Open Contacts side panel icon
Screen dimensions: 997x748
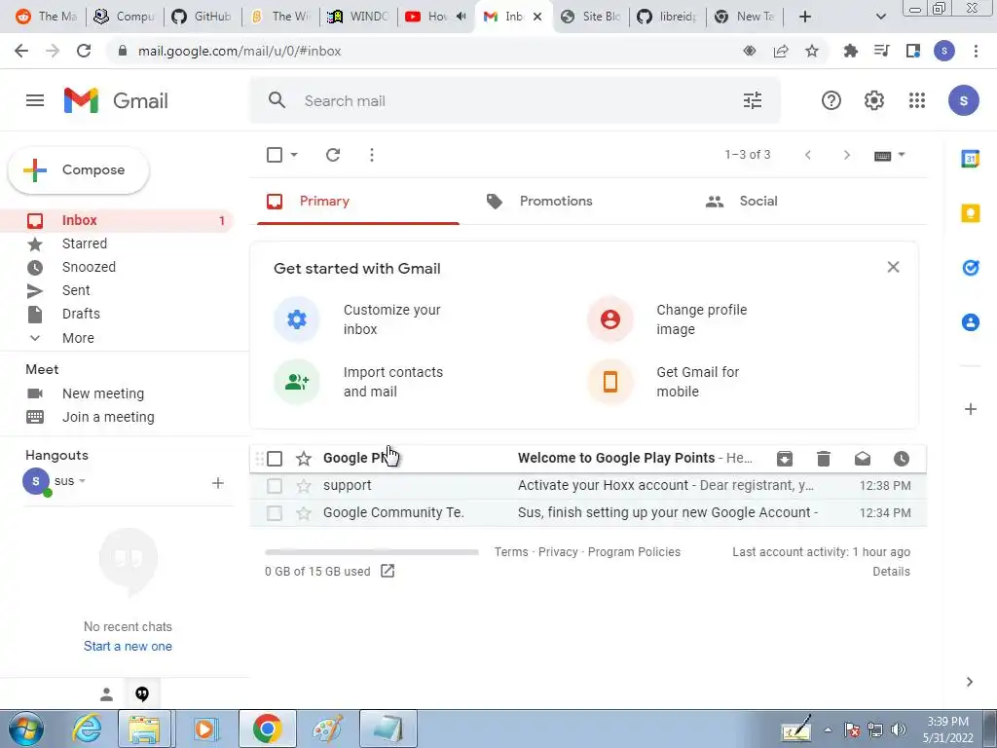pos(971,322)
